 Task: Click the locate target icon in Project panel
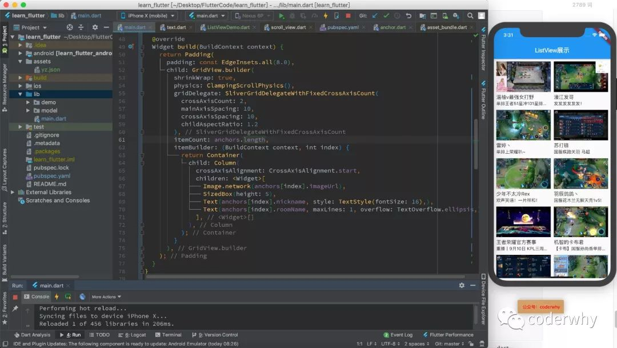(x=70, y=27)
